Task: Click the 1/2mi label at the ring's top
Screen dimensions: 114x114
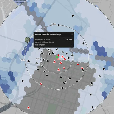Action: click(x=54, y=24)
